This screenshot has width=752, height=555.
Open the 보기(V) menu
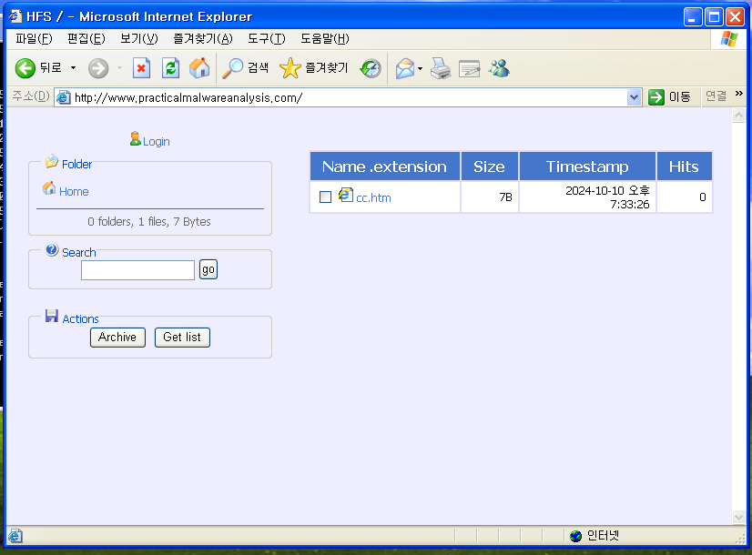pyautogui.click(x=138, y=38)
